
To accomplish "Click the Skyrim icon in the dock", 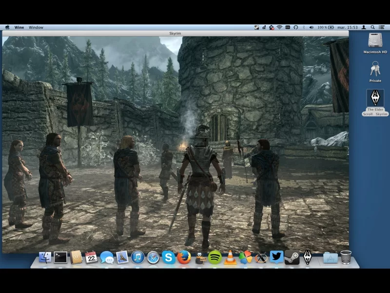I will [x=308, y=257].
